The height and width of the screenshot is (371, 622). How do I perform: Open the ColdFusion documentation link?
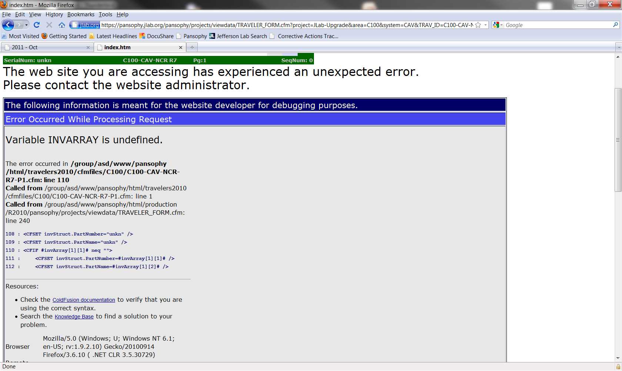(x=84, y=300)
